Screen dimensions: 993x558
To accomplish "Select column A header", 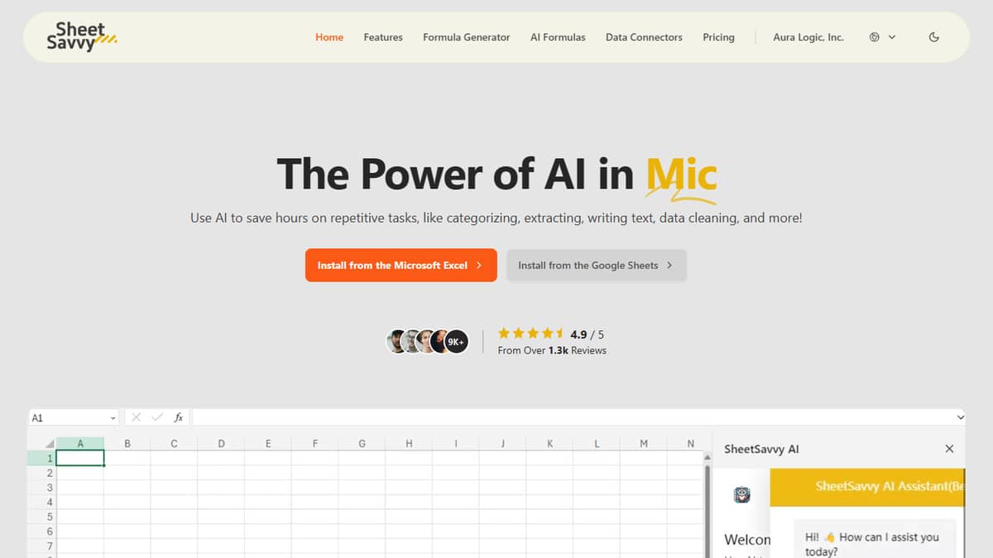I will (80, 444).
